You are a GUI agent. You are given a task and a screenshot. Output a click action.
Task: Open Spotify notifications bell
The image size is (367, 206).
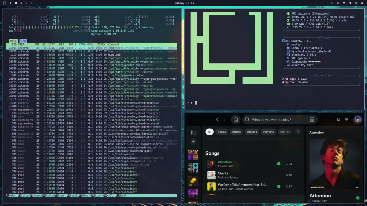point(338,120)
